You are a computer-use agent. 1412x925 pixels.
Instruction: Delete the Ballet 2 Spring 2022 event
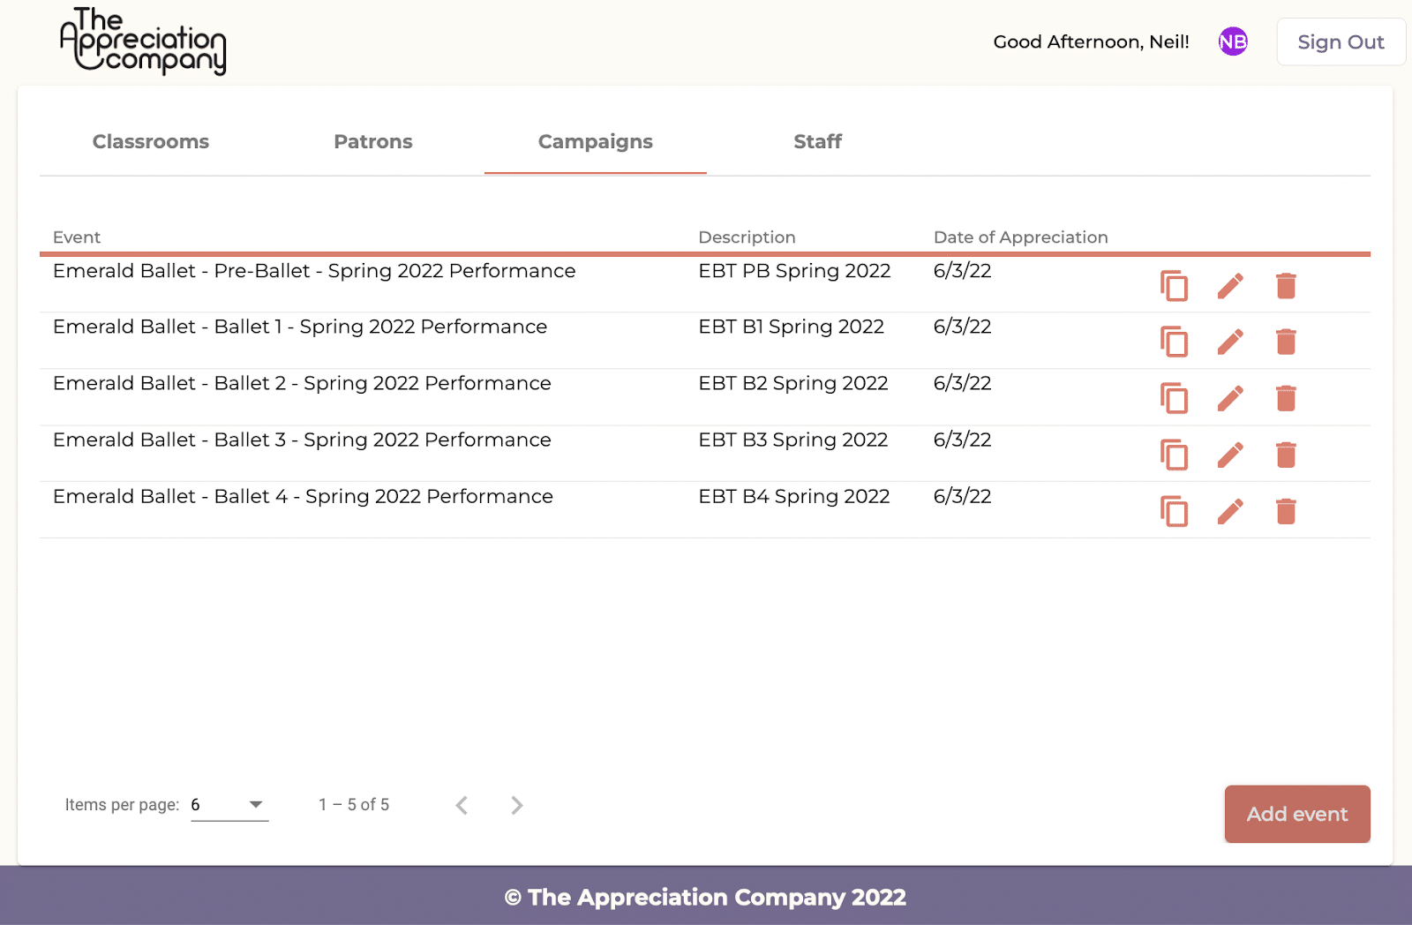1286,398
